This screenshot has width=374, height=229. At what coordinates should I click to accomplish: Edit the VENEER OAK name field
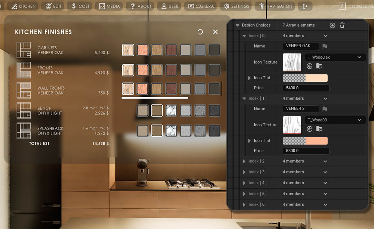click(301, 46)
